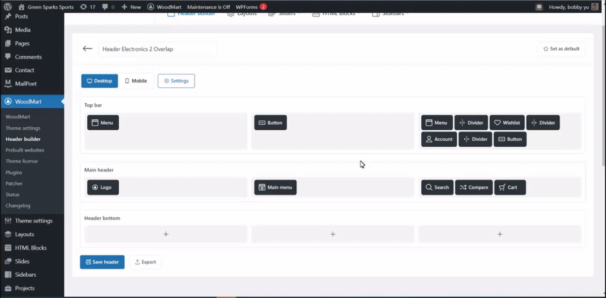Select the Divider element after Account
The width and height of the screenshot is (606, 298).
pos(475,139)
